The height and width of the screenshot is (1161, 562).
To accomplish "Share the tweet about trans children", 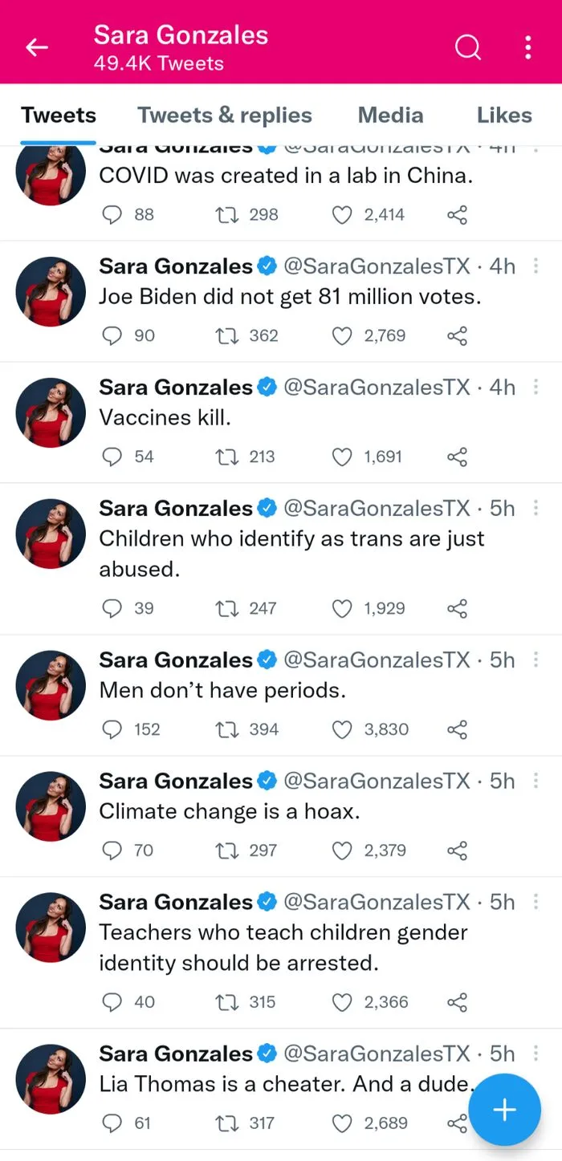I will (457, 608).
